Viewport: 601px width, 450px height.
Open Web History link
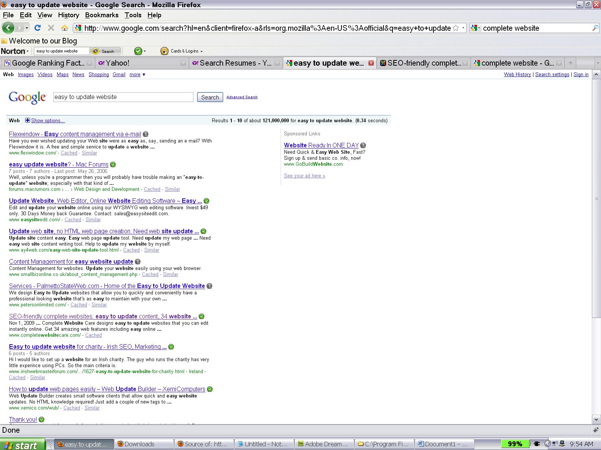[517, 75]
